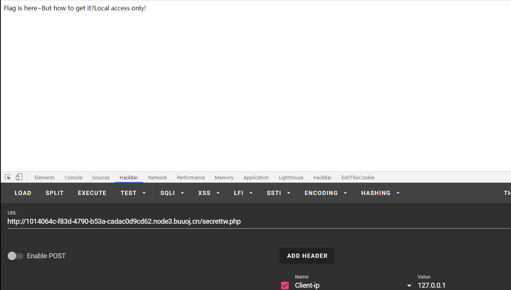Expand the TEST dropdown menu
This screenshot has width=511, height=290.
click(133, 193)
